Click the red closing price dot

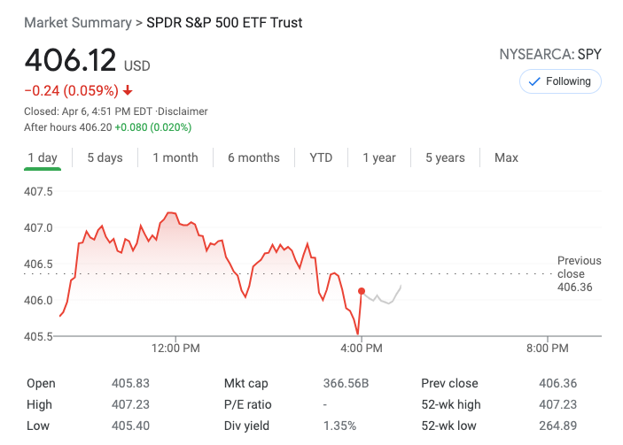click(x=362, y=291)
